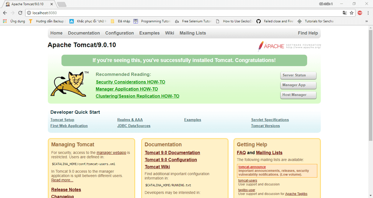Image resolution: width=373 pixels, height=198 pixels.
Task: Open the Tomcat Versions link
Action: (x=265, y=126)
